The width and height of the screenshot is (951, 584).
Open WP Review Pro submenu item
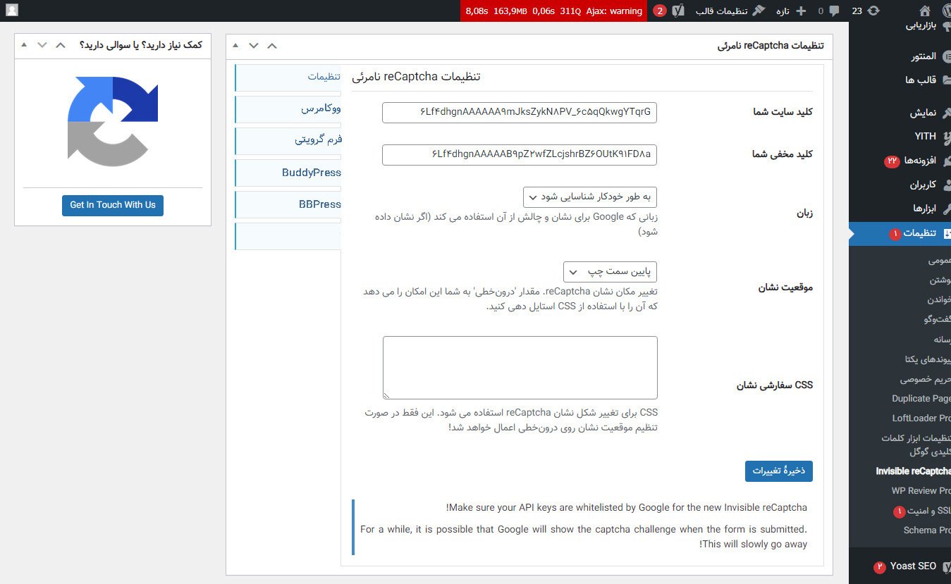[921, 491]
